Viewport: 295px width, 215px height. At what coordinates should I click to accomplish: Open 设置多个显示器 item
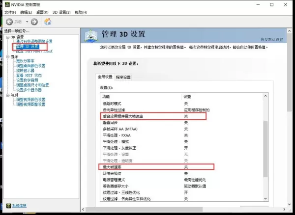[29, 90]
